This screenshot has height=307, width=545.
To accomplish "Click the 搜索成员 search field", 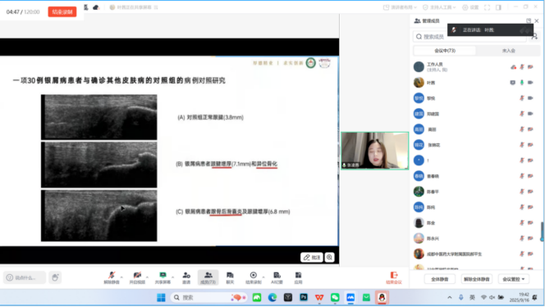I will click(470, 36).
